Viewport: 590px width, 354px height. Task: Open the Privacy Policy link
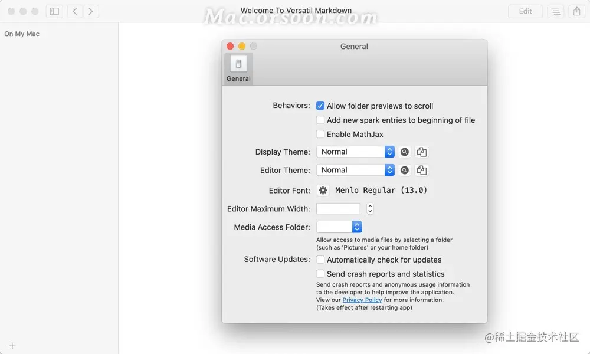[x=362, y=300]
